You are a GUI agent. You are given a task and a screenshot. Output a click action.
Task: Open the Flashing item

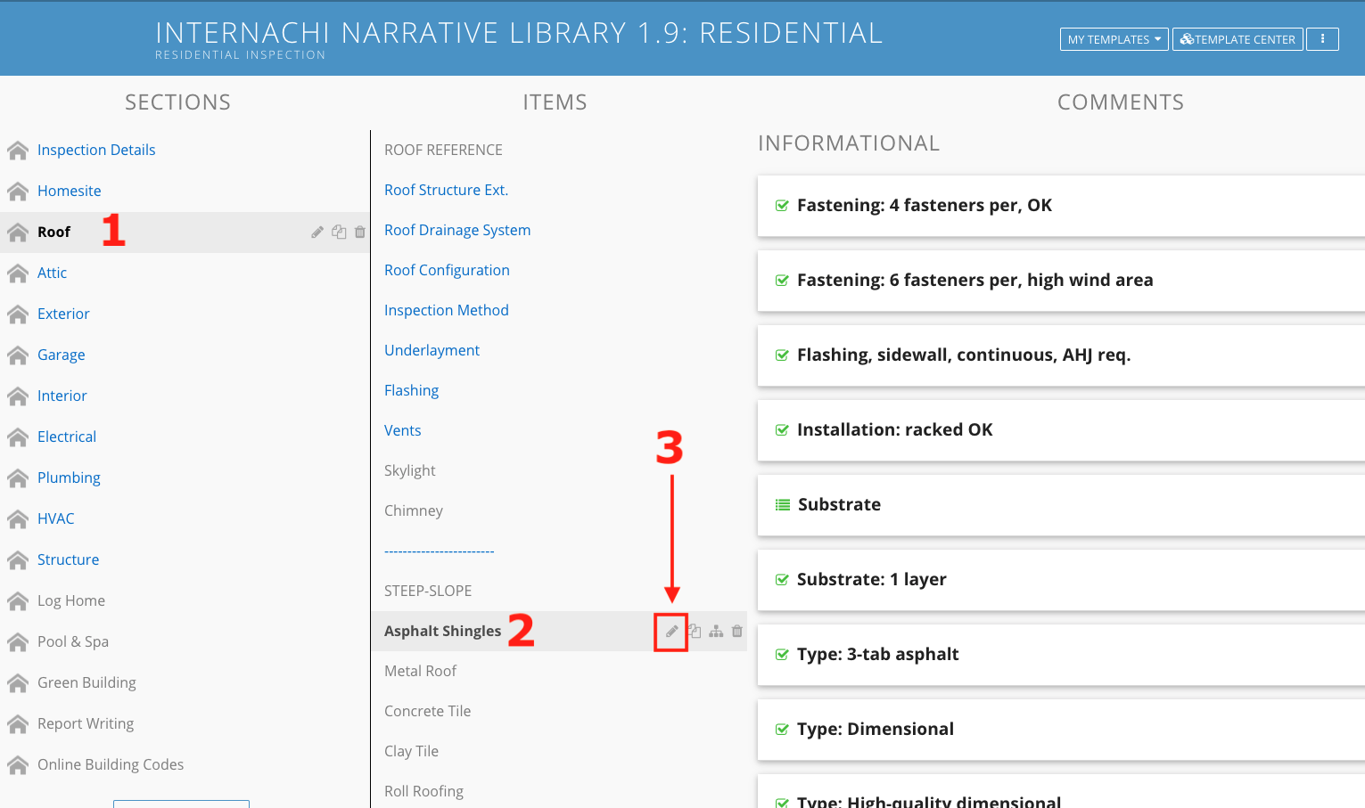tap(411, 390)
